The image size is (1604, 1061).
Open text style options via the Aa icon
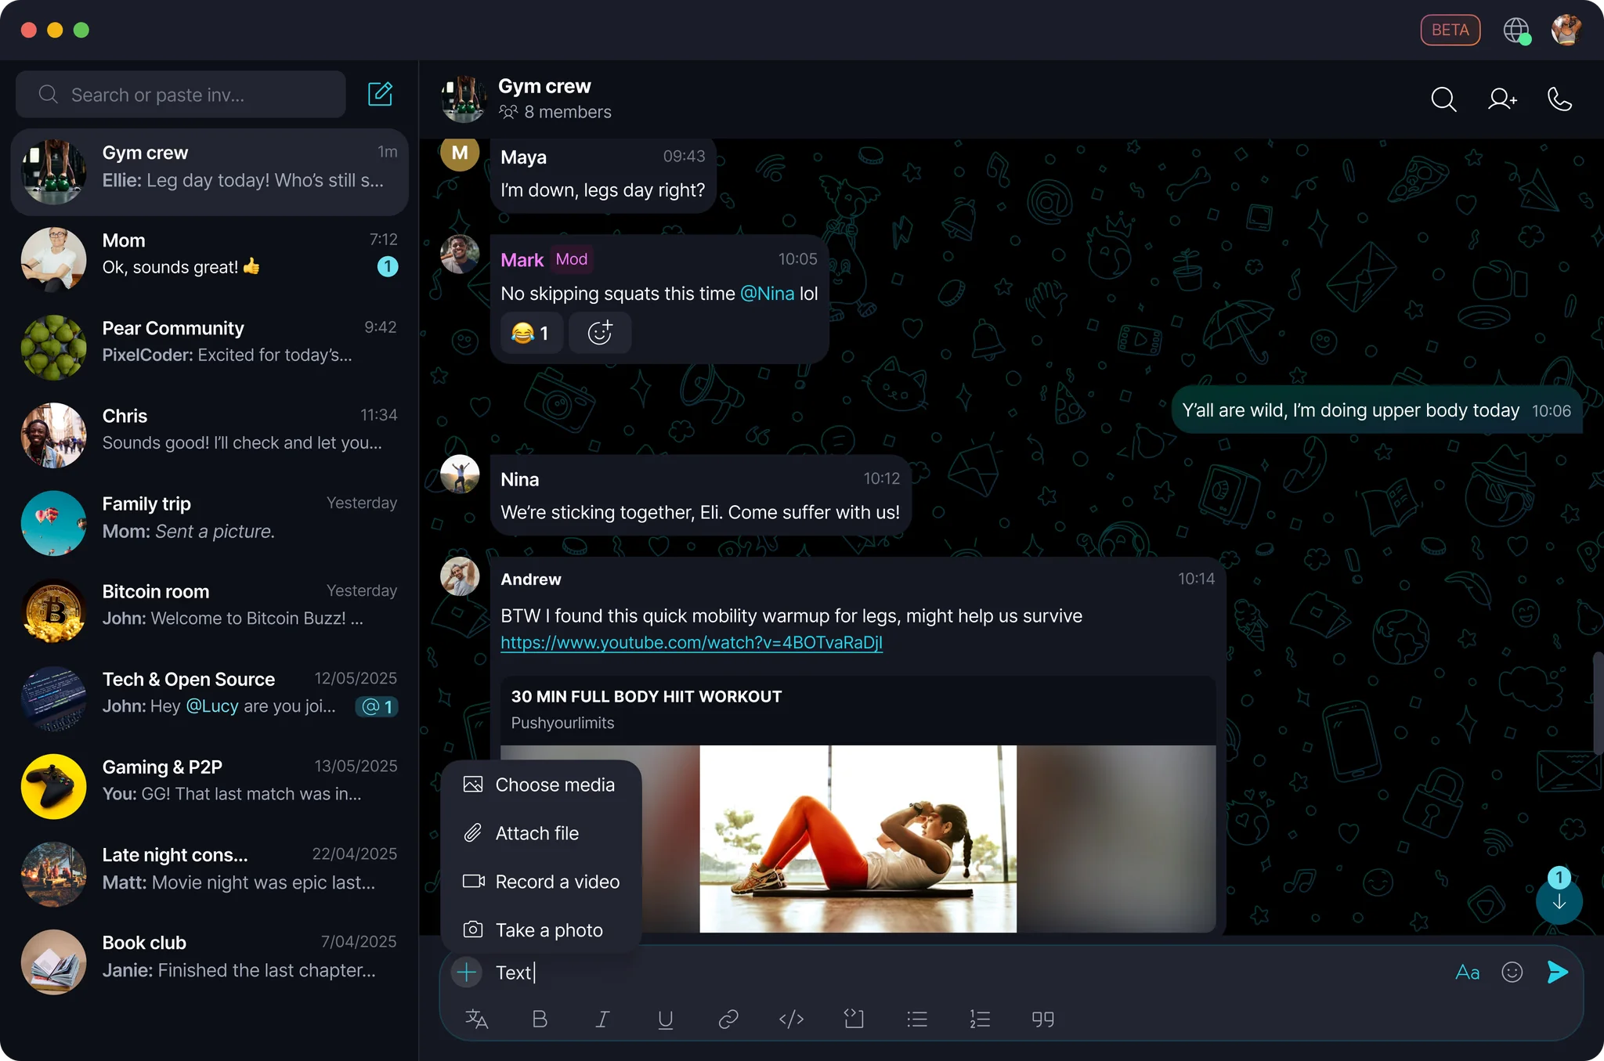click(1467, 972)
